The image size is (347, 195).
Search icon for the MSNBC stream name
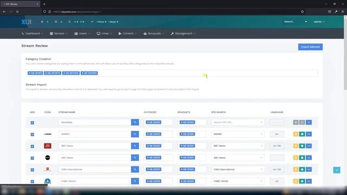click(x=135, y=134)
